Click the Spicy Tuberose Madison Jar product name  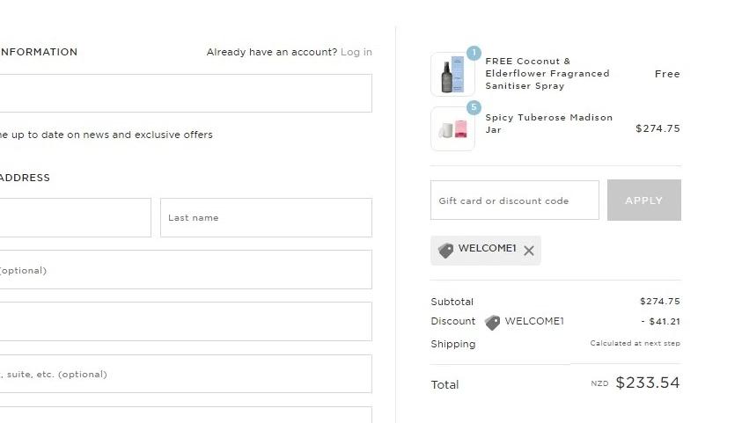[548, 123]
